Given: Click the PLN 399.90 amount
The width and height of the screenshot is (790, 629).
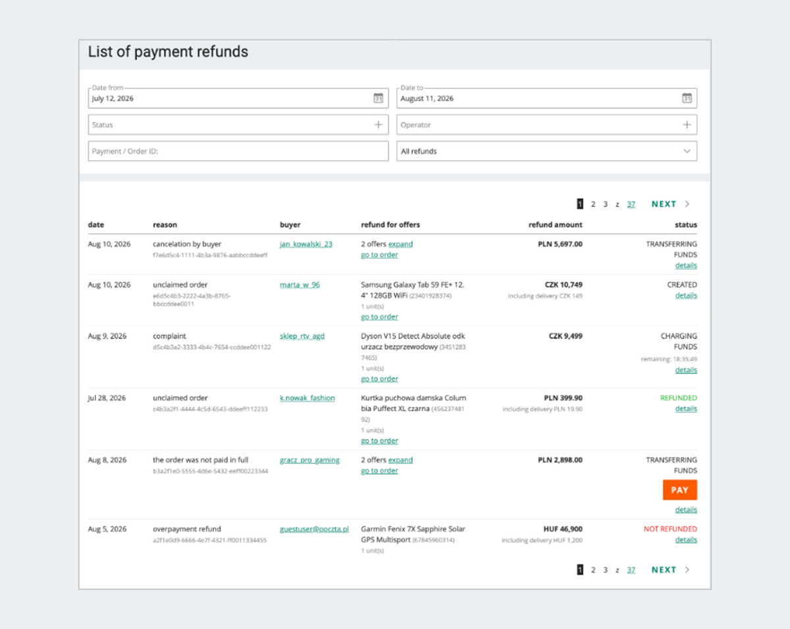Looking at the screenshot, I should 564,398.
